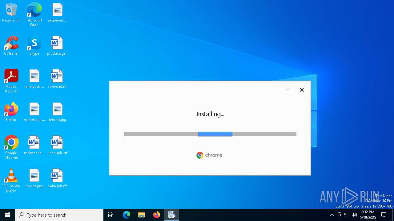This screenshot has height=221, width=394.
Task: Show hidden system tray icons
Action: [332, 215]
